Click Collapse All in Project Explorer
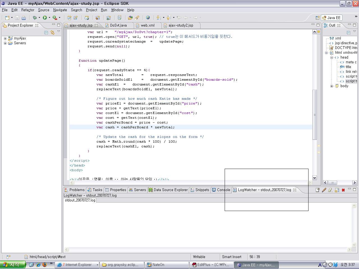The height and width of the screenshot is (269, 359). pyautogui.click(x=46, y=33)
